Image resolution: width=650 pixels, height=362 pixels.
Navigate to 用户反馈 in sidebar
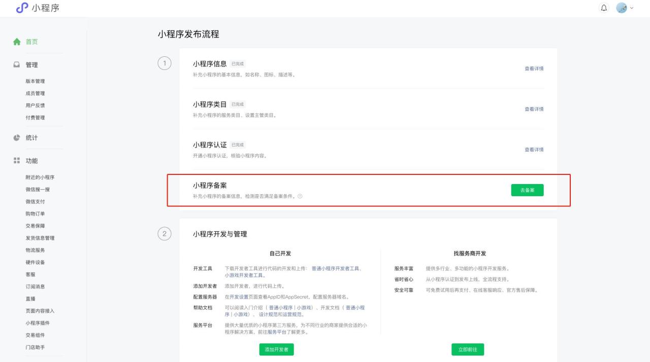(x=35, y=104)
